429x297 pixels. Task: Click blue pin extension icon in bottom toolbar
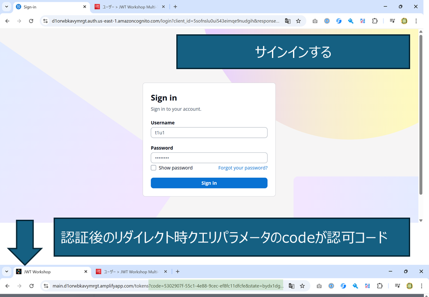(355, 286)
